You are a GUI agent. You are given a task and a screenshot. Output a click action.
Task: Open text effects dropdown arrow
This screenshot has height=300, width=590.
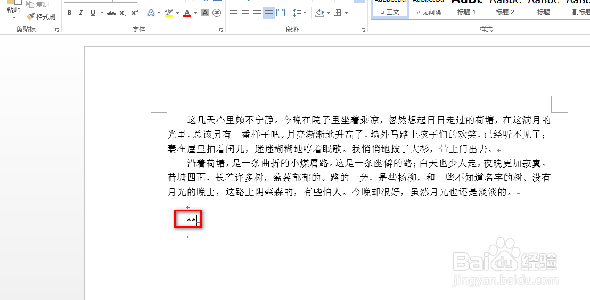pos(159,13)
